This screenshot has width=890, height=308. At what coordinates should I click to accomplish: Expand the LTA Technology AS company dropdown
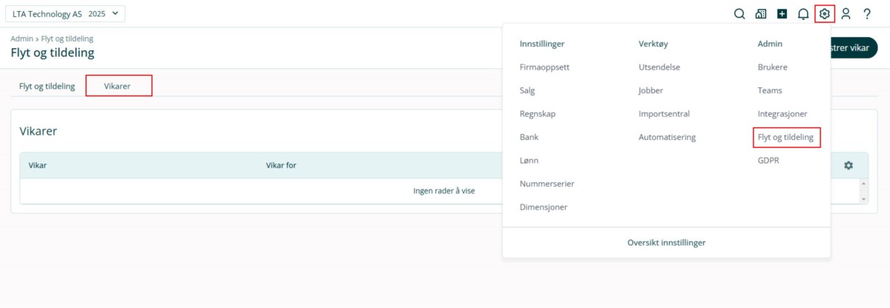tap(65, 14)
